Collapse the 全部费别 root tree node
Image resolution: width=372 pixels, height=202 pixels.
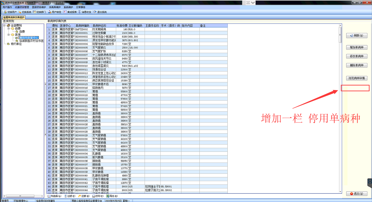tap(5, 26)
